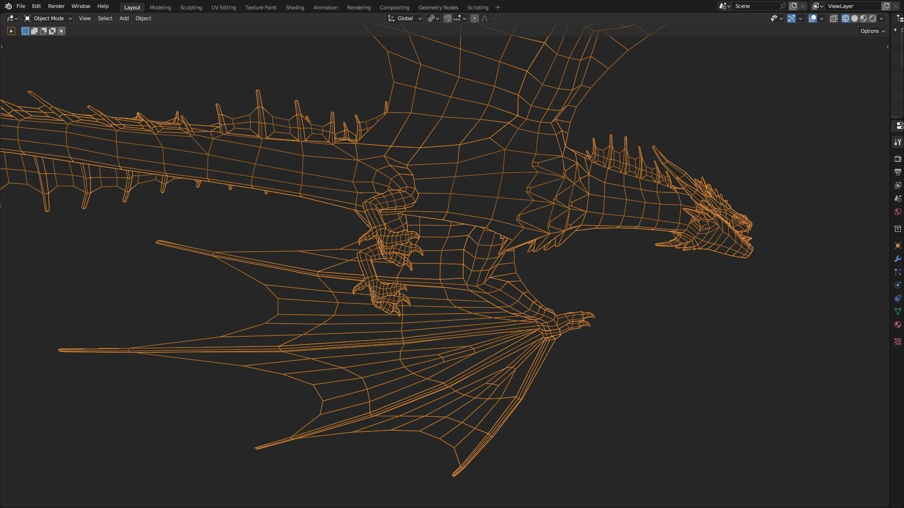Switch to the Shading workspace tab

pyautogui.click(x=295, y=8)
